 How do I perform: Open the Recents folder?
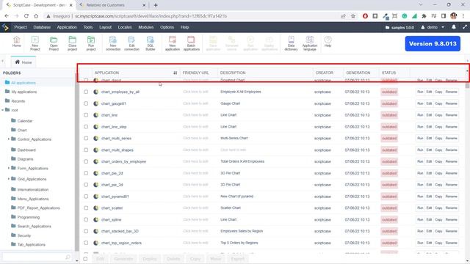[18, 101]
